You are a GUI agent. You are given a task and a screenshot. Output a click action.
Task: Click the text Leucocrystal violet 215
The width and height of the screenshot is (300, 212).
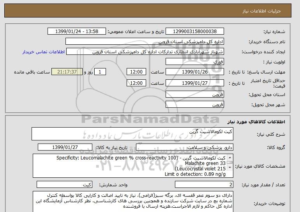(x=200, y=169)
